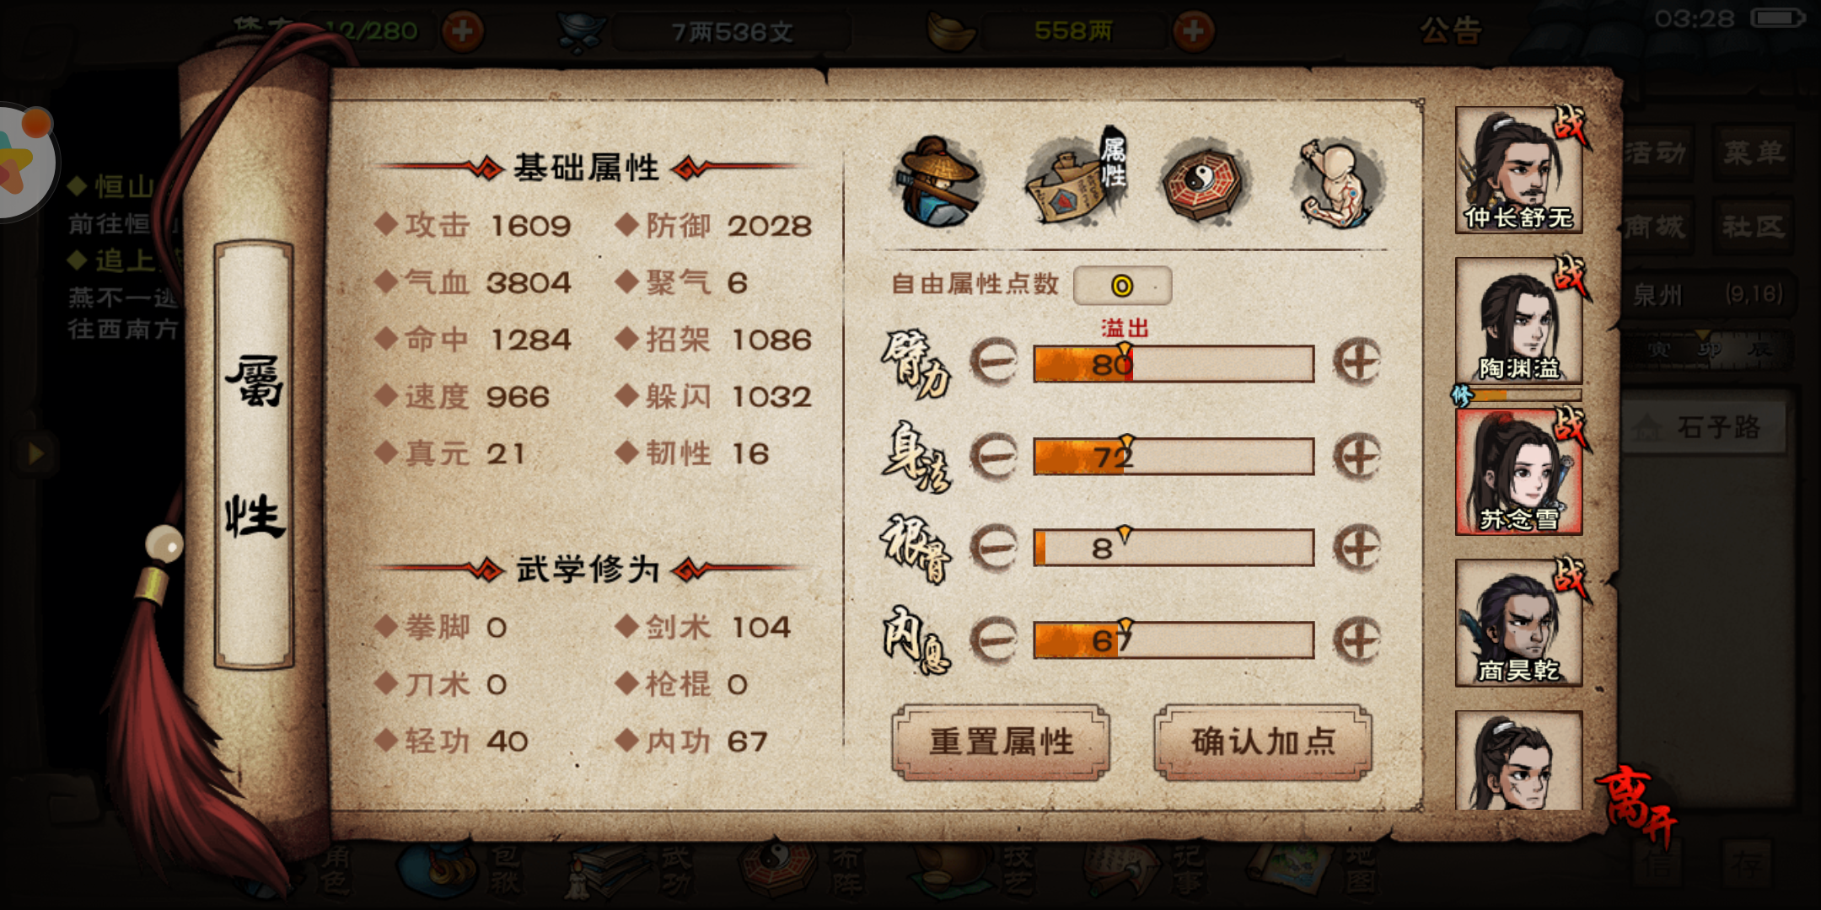1821x910 pixels.
Task: Increase 根骨 with its plus button
Action: pos(1356,549)
